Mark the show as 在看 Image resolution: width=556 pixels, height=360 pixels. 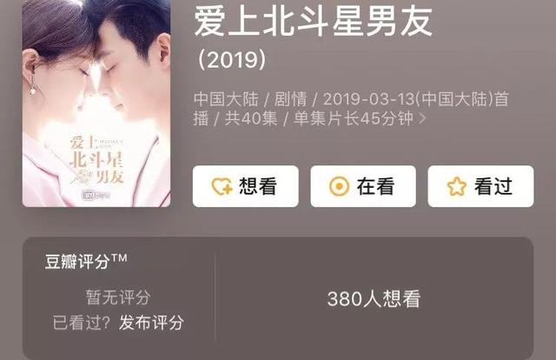pos(363,186)
